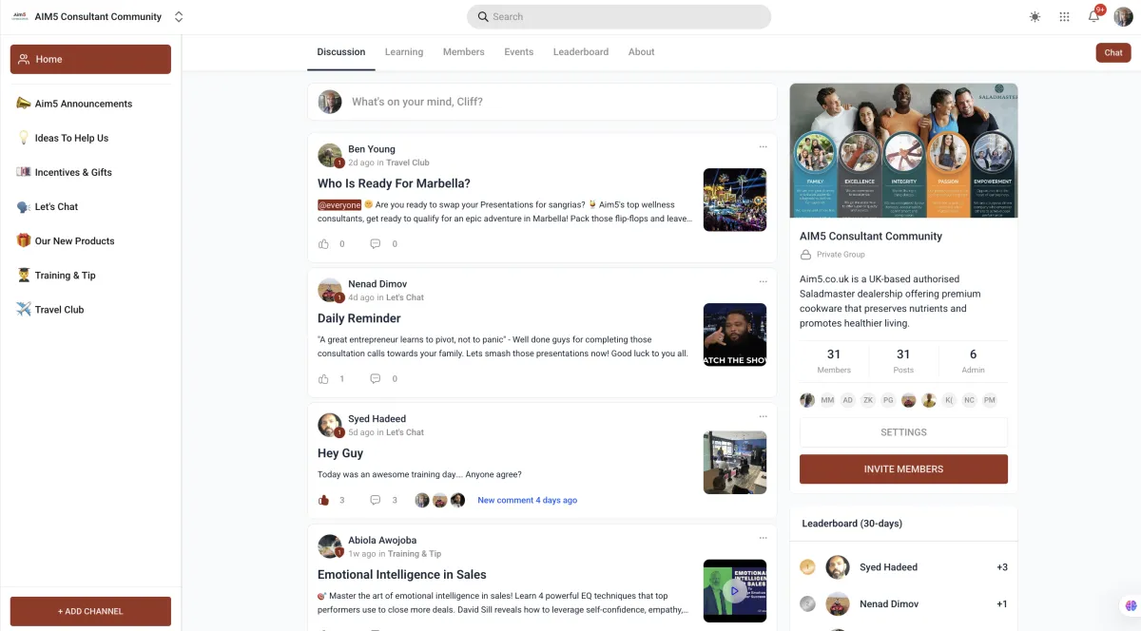Screen dimensions: 1141x631
Task: Open options menu on Abiola Awojoba's post
Action: [763, 538]
